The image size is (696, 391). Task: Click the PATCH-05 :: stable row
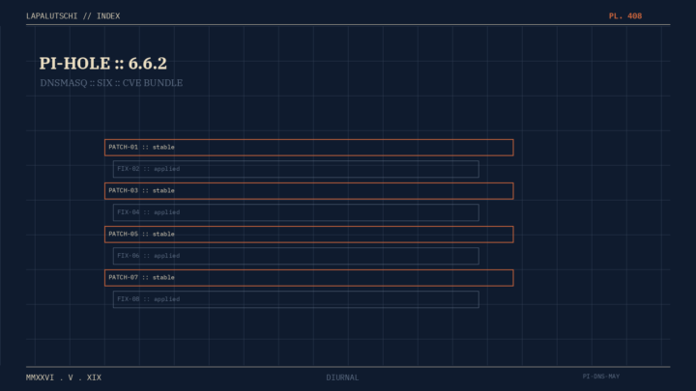coord(309,234)
